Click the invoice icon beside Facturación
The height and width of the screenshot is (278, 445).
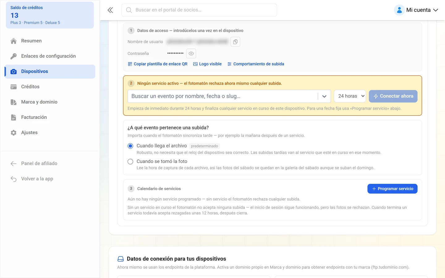coord(14,117)
